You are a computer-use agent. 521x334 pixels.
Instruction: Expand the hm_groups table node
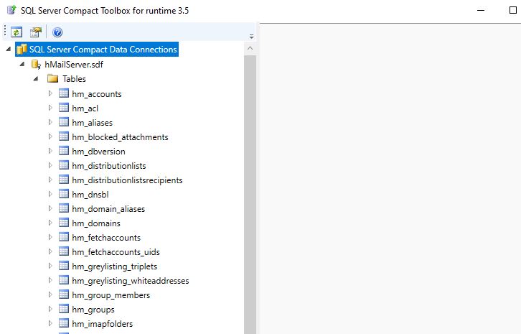click(x=50, y=309)
